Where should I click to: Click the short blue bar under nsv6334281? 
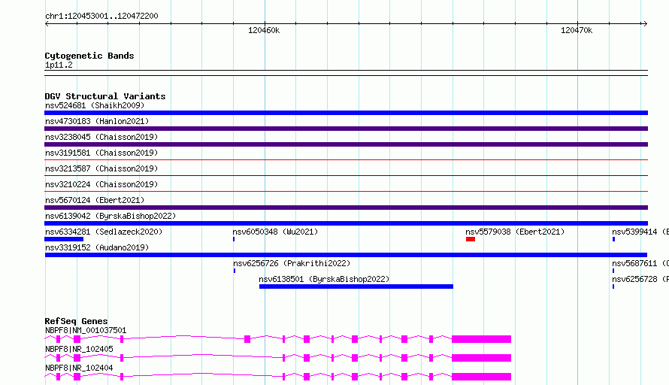pos(64,239)
